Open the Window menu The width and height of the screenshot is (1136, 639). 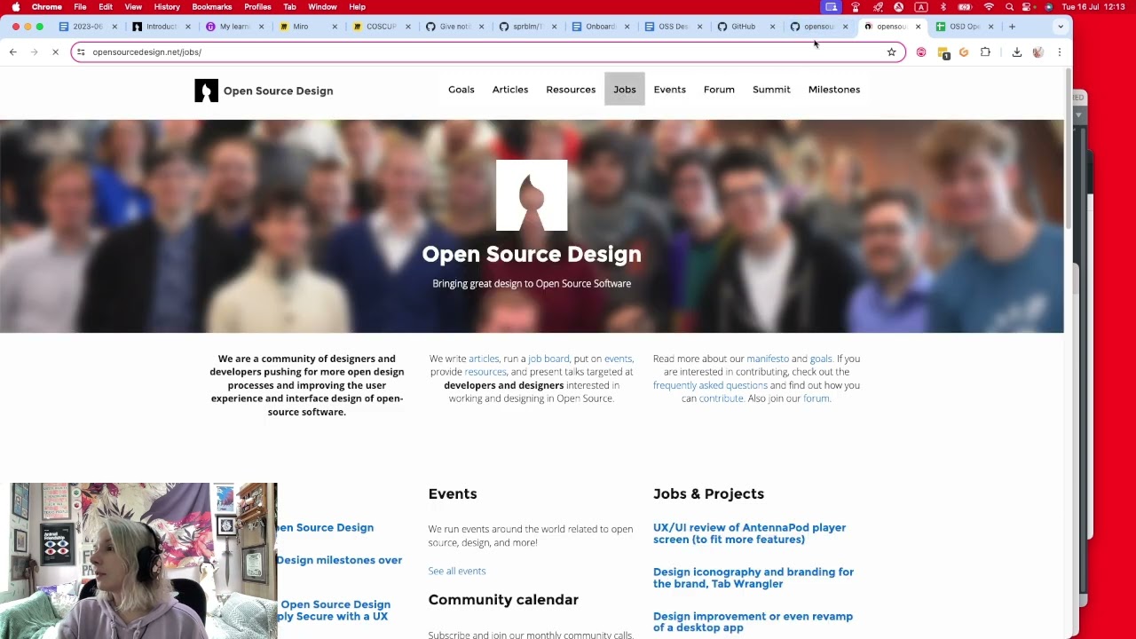322,7
